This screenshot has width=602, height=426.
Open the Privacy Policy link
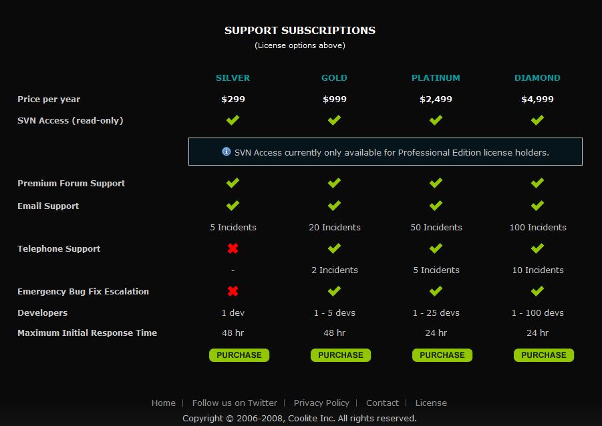(321, 403)
